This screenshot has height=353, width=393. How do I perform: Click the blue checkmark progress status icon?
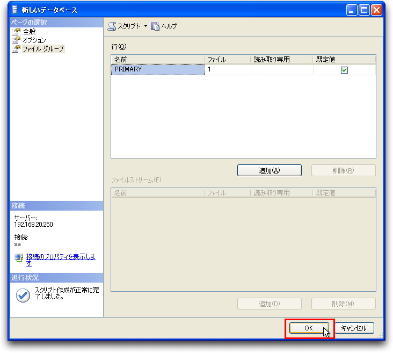[23, 296]
